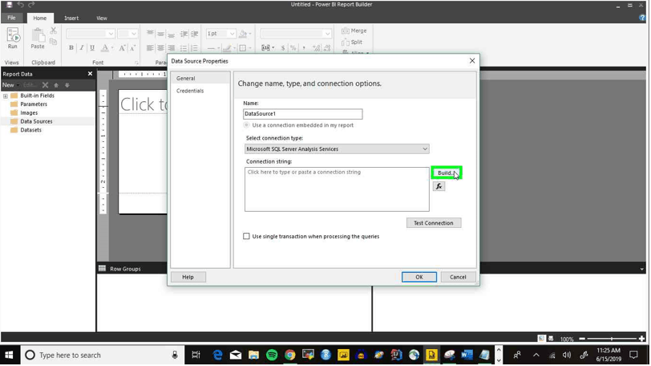Expand the Built-in Fields node
This screenshot has height=366, width=651.
point(6,96)
